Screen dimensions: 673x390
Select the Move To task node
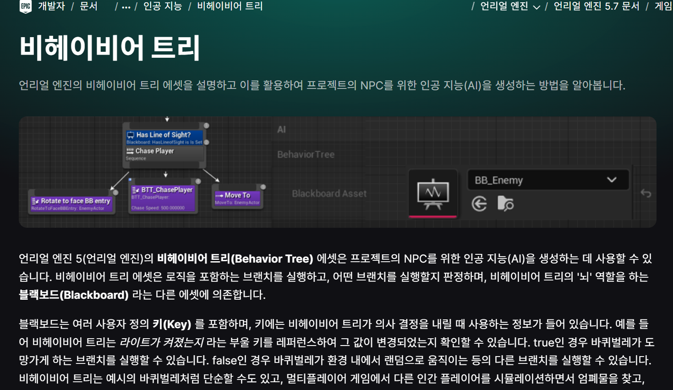(x=237, y=198)
